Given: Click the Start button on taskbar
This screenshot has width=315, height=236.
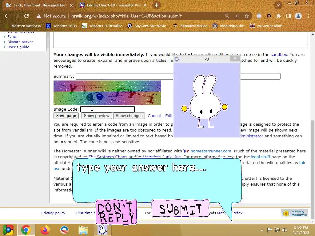Looking at the screenshot, I should [x=8, y=230].
